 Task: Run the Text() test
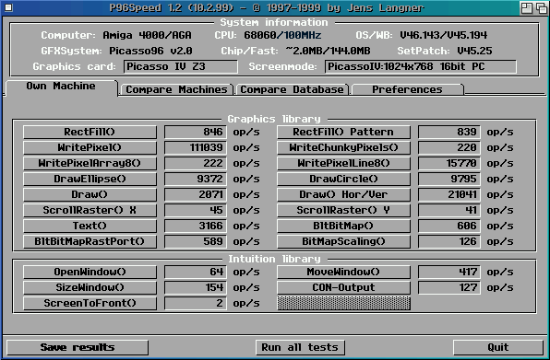pyautogui.click(x=90, y=226)
